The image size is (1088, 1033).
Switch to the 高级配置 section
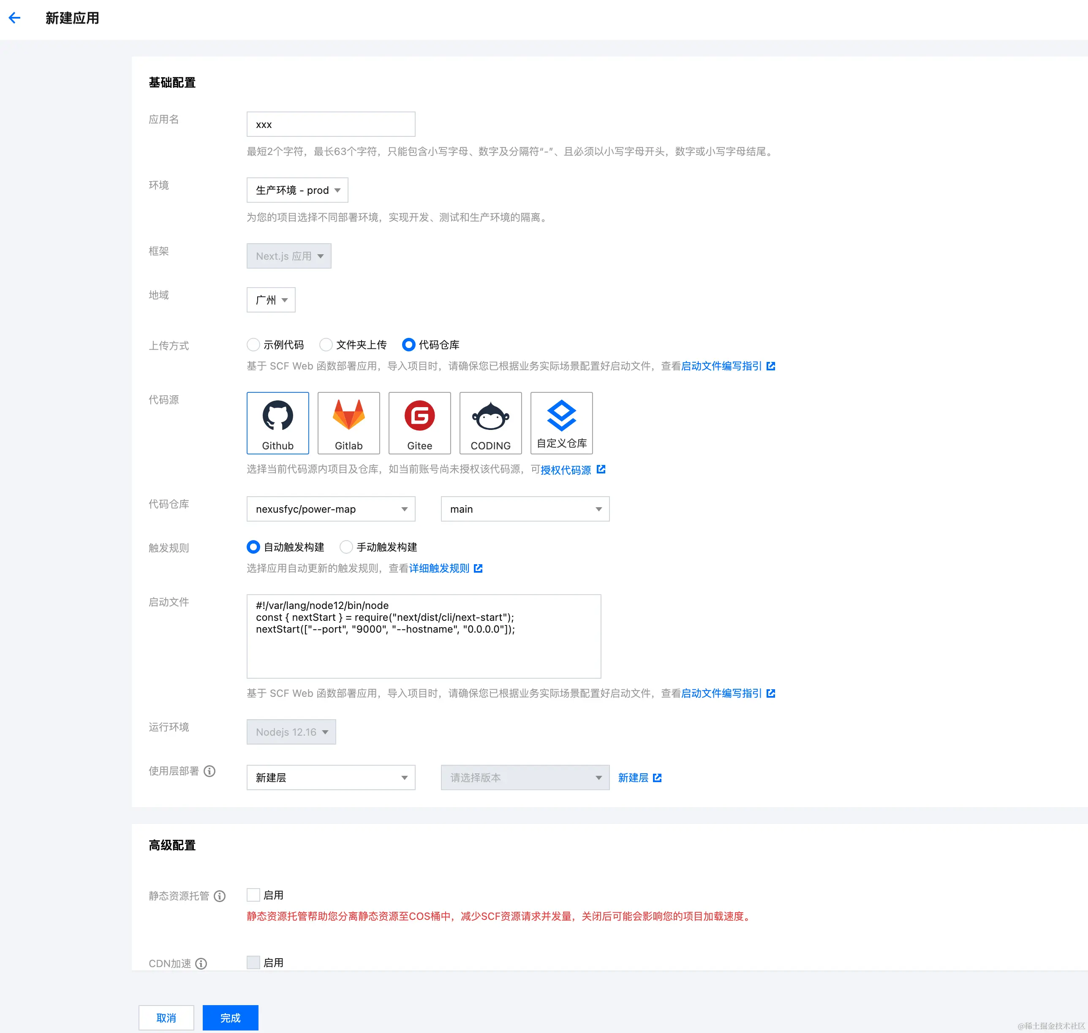coord(171,845)
